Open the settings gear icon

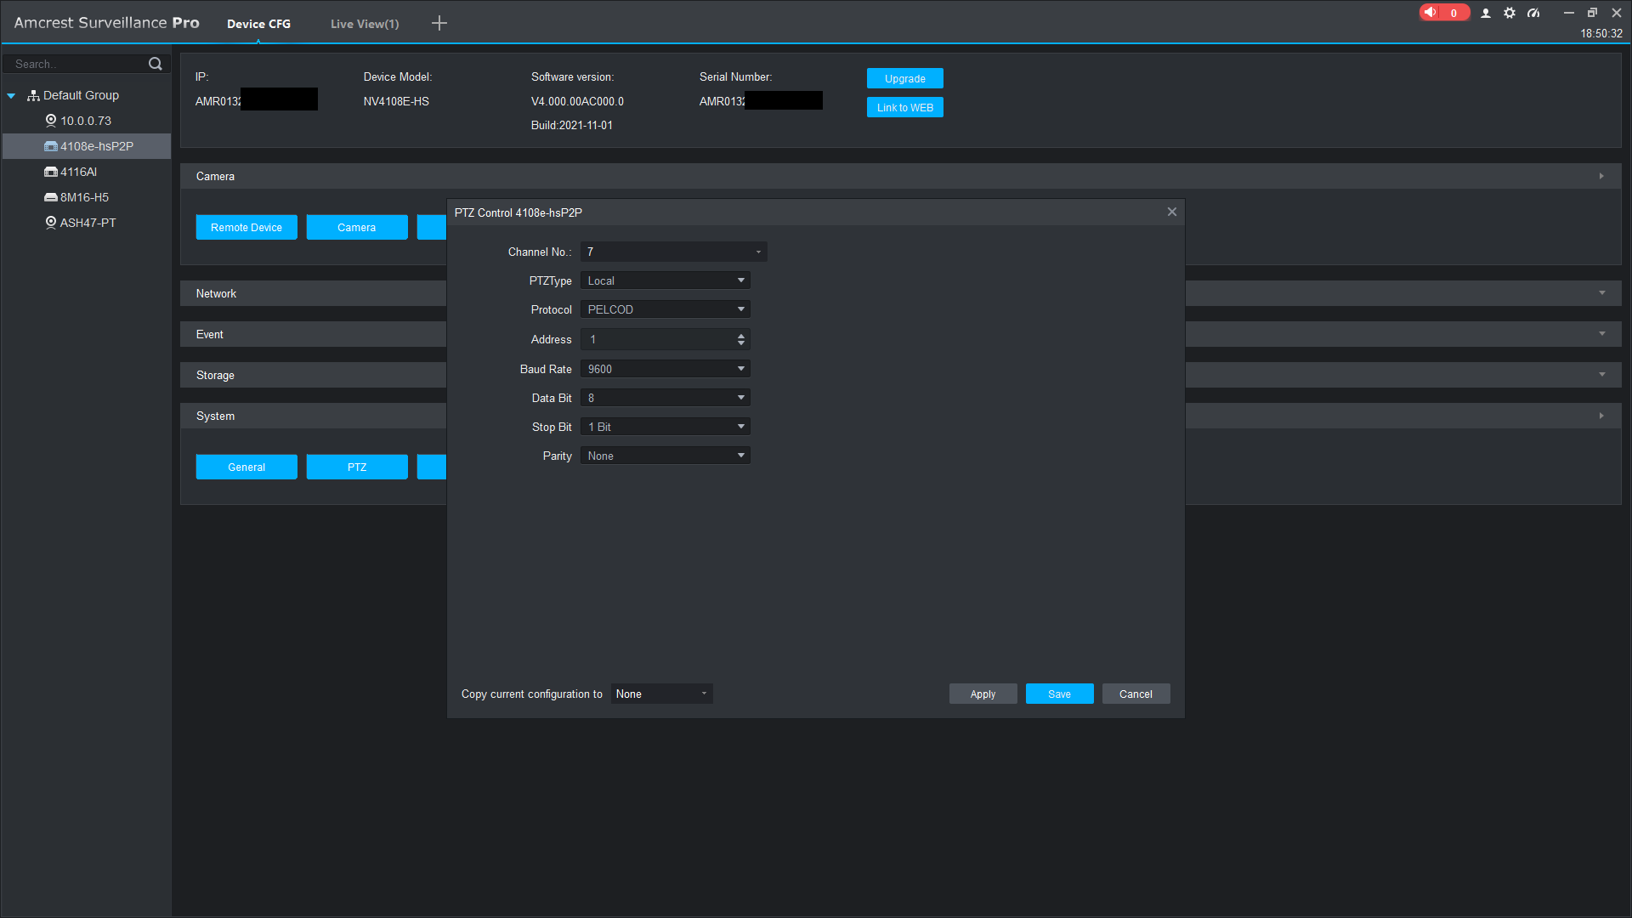pos(1510,13)
